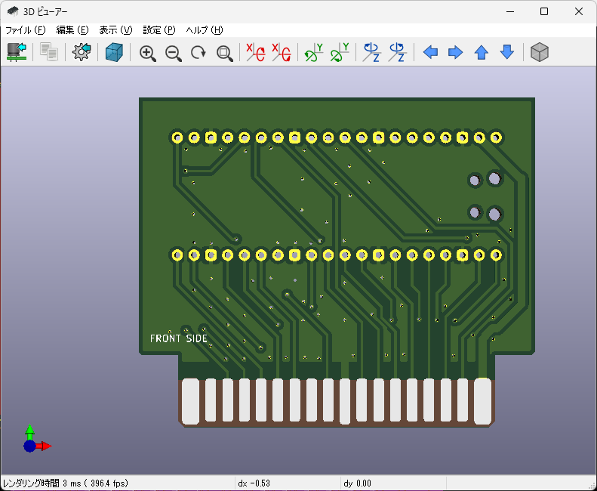Move board left with arrow icon
Viewport: 597px width, 491px height.
point(430,52)
